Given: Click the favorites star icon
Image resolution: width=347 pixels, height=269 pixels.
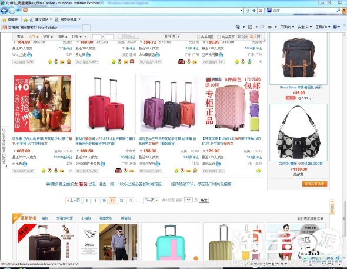Looking at the screenshot, I should point(5,19).
